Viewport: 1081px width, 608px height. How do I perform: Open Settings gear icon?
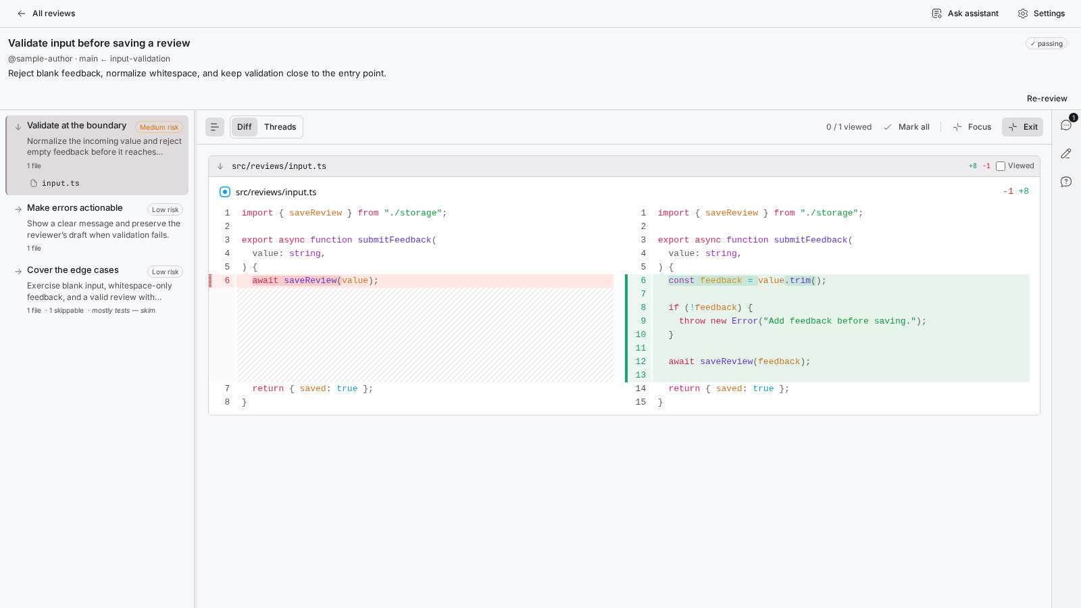[1023, 14]
